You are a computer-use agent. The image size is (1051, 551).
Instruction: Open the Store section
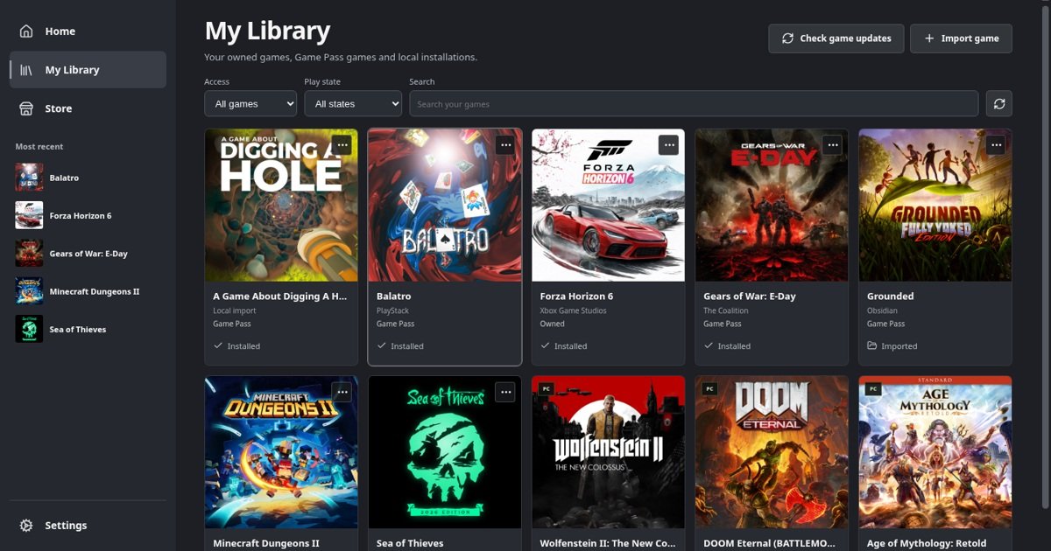click(88, 108)
